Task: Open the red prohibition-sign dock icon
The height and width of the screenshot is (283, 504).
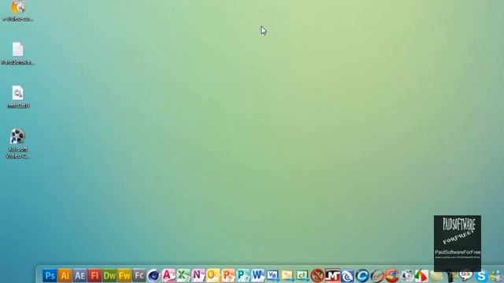Action: click(317, 276)
